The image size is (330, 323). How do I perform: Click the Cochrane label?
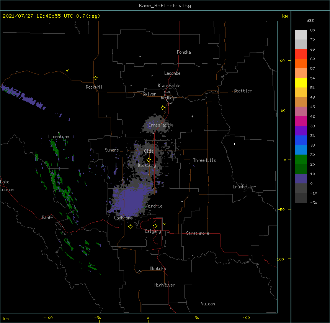124,218
